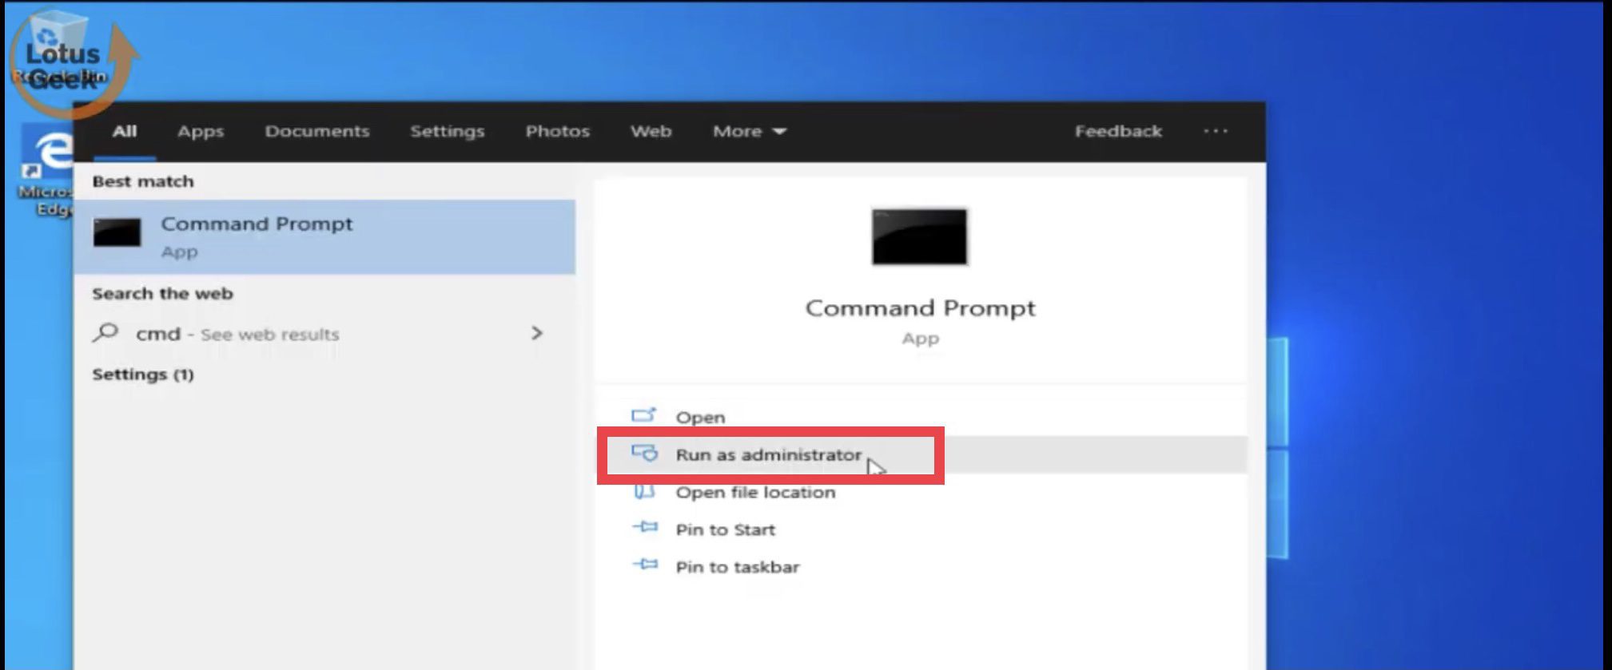The image size is (1612, 670).
Task: Open the Microsoft Edge desktop shortcut
Action: coord(46,171)
